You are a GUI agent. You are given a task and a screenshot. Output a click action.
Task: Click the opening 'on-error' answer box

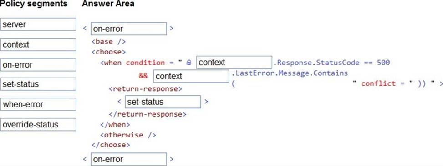[129, 29]
